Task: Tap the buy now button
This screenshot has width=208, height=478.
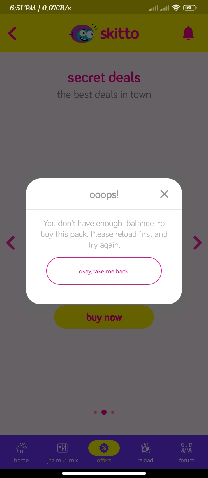Action: [104, 317]
